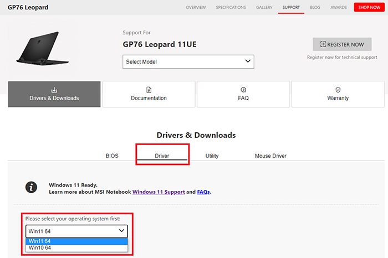
Task: Switch to the Mouse Driver tab
Action: [270, 156]
